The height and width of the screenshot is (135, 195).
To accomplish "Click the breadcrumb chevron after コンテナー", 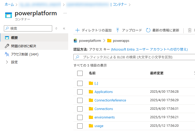I will (x=130, y=5).
